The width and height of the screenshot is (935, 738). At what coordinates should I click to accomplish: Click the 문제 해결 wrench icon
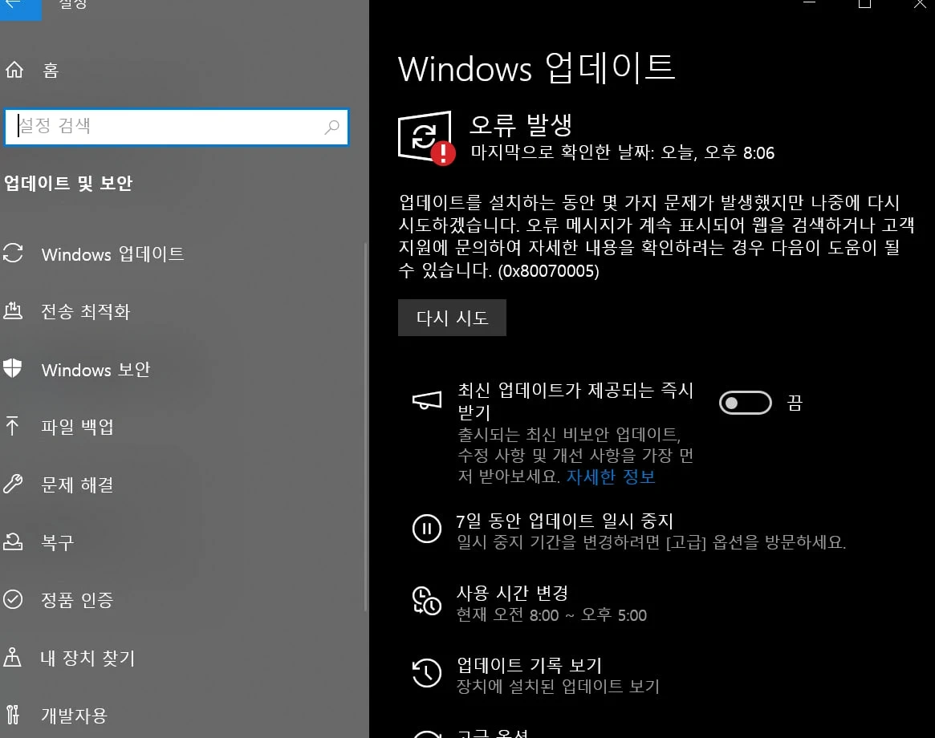[13, 484]
